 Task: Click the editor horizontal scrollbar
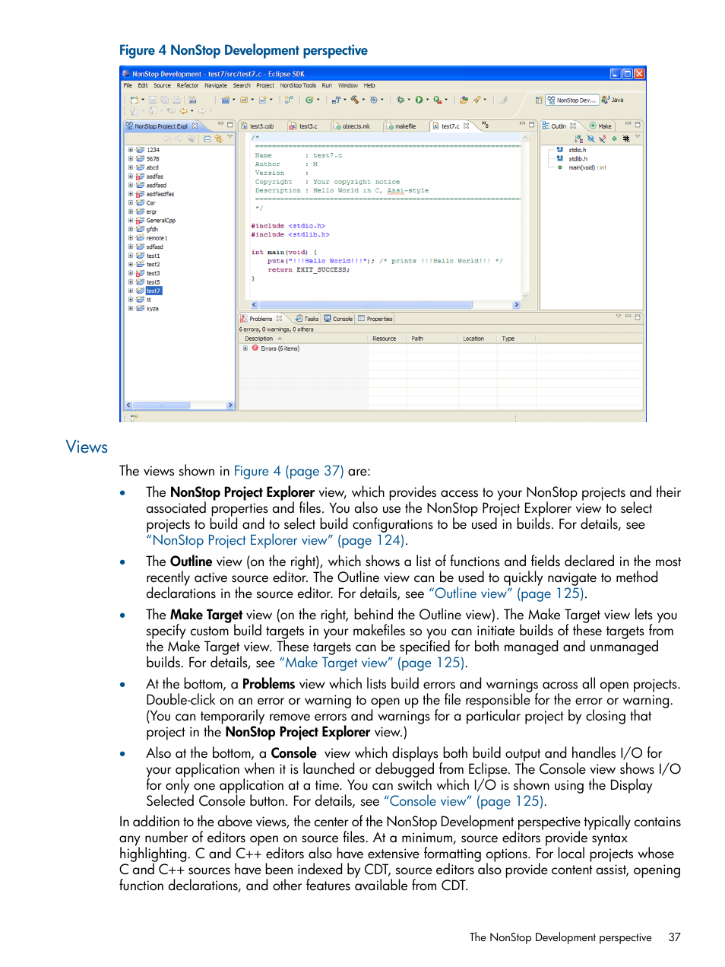(x=385, y=304)
